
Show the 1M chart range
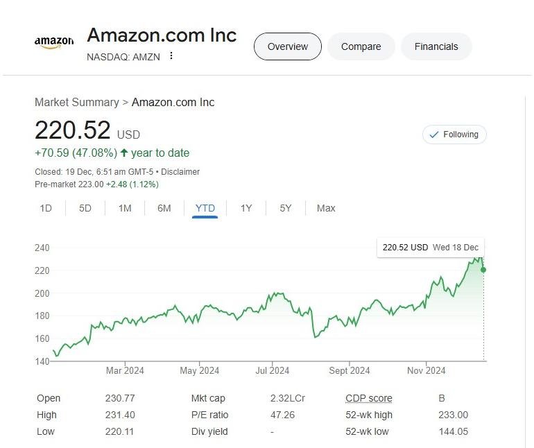[x=125, y=208]
